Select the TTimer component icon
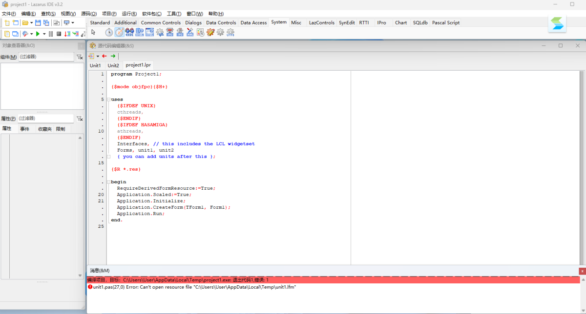 (x=109, y=33)
